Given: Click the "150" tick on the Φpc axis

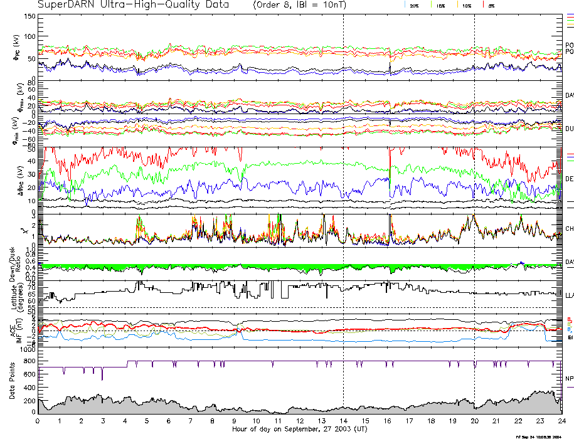Looking at the screenshot, I should (x=29, y=17).
